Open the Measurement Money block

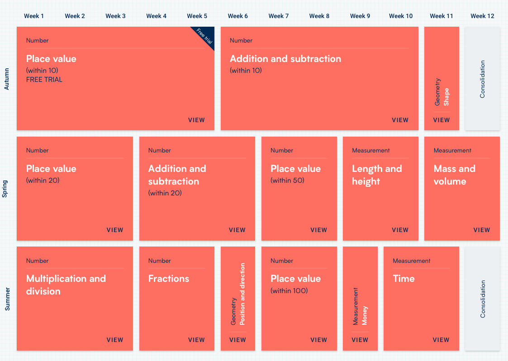[360, 340]
